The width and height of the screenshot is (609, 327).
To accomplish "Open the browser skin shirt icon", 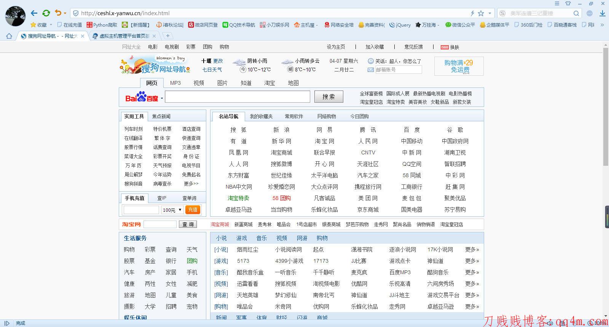I will (568, 3).
